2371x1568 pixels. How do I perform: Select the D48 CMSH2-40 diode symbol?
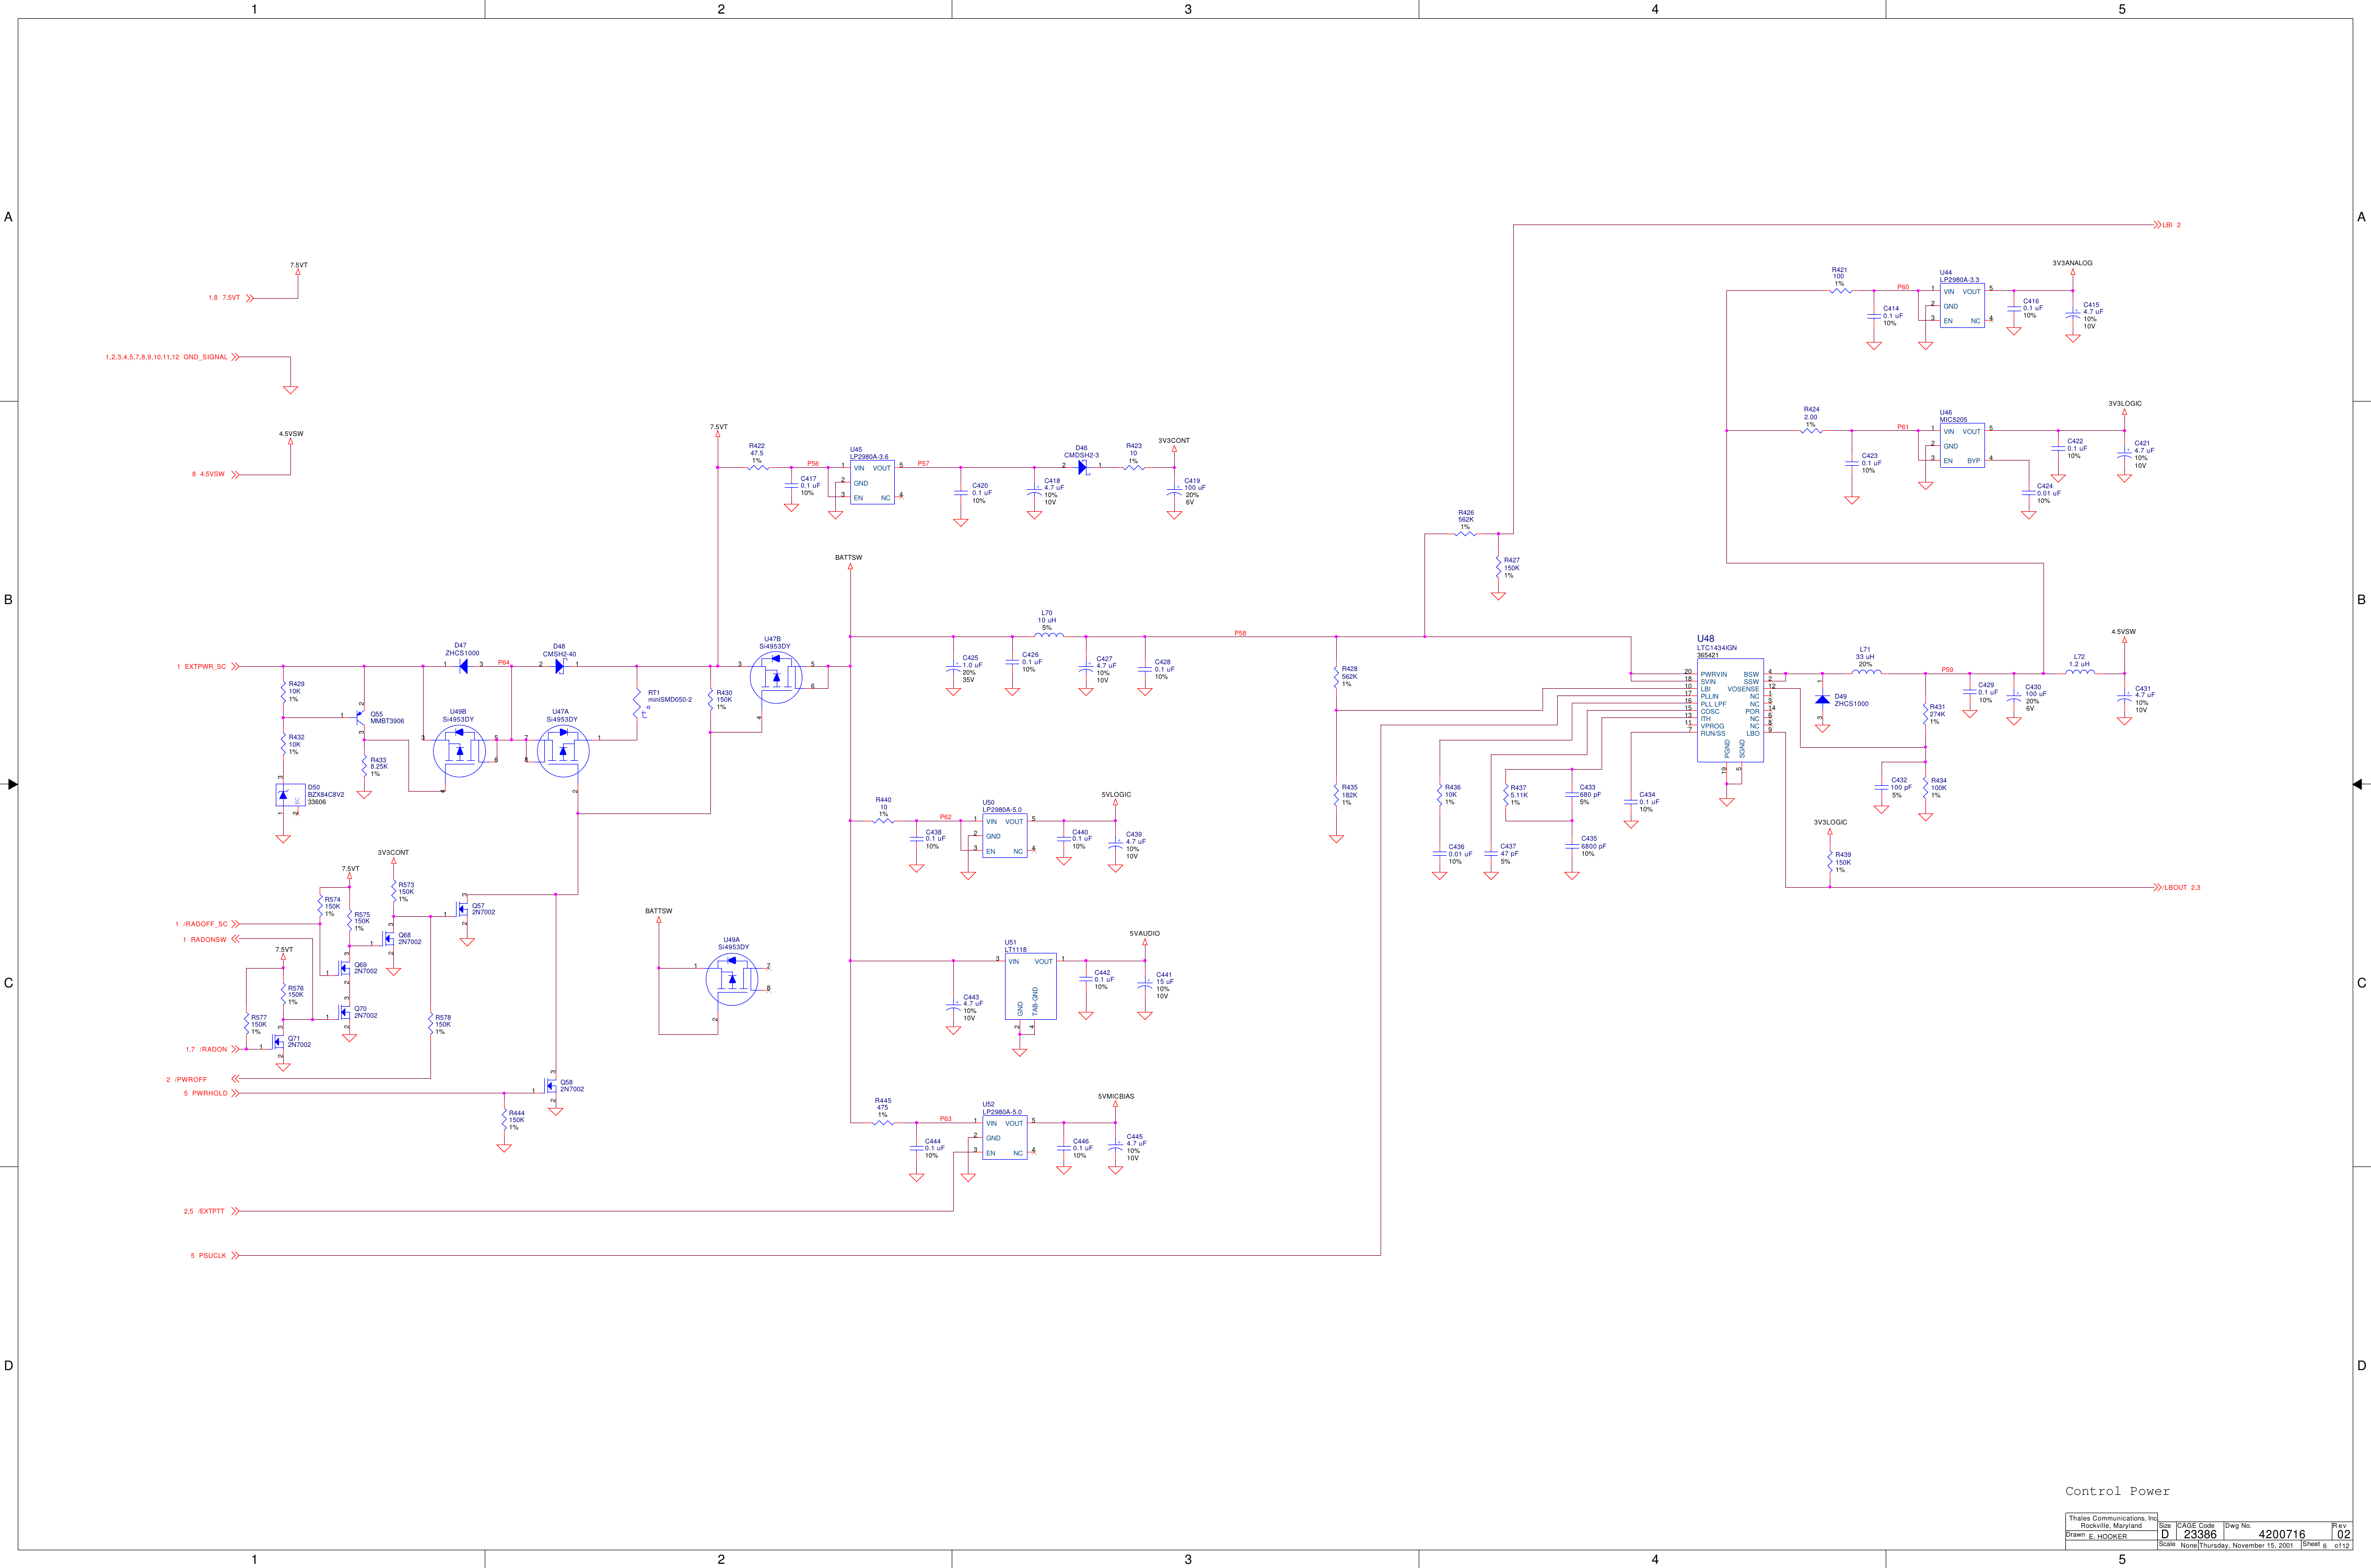click(x=560, y=666)
